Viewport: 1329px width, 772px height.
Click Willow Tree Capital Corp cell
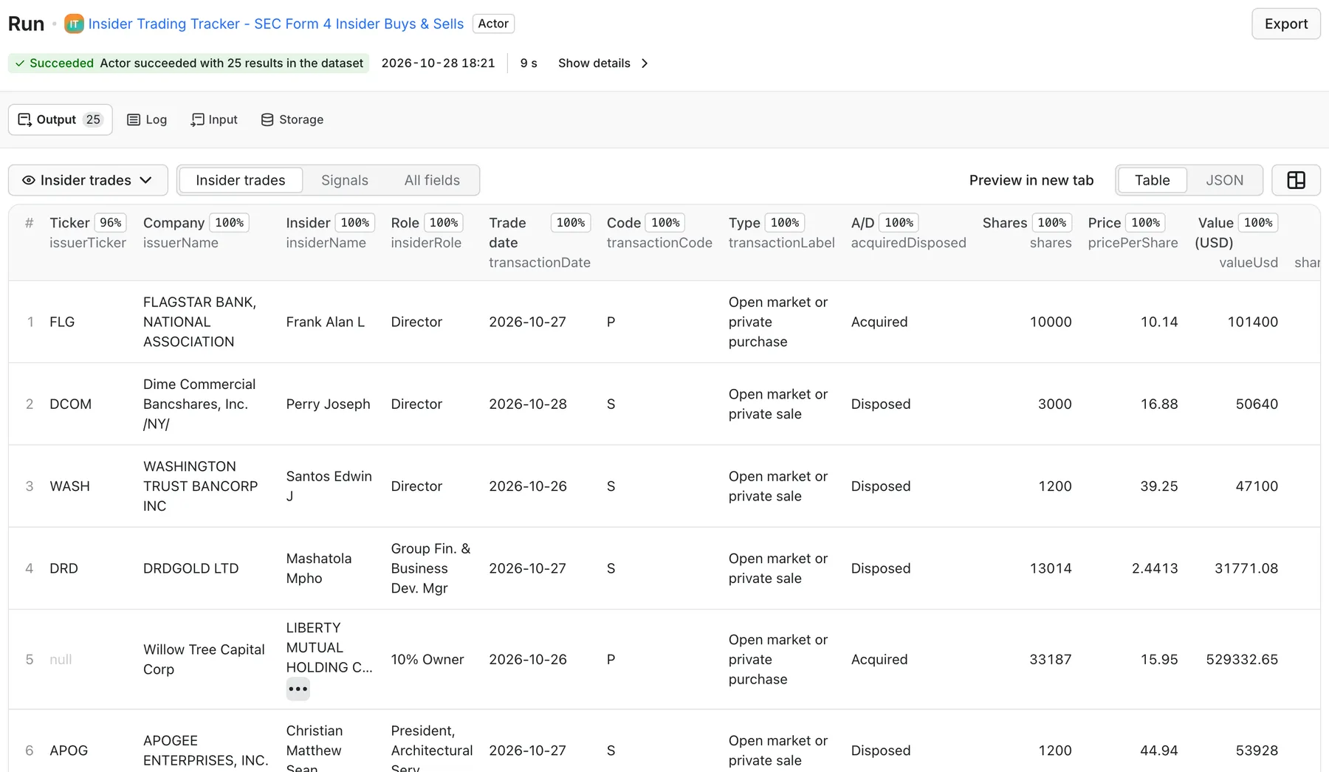pyautogui.click(x=204, y=659)
